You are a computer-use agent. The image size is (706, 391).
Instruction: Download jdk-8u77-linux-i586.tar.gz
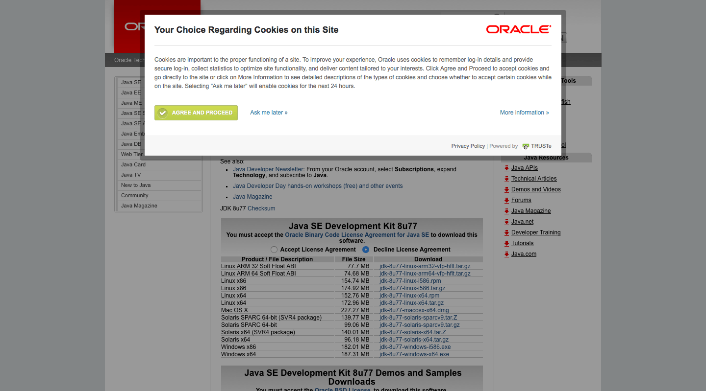[x=412, y=288]
